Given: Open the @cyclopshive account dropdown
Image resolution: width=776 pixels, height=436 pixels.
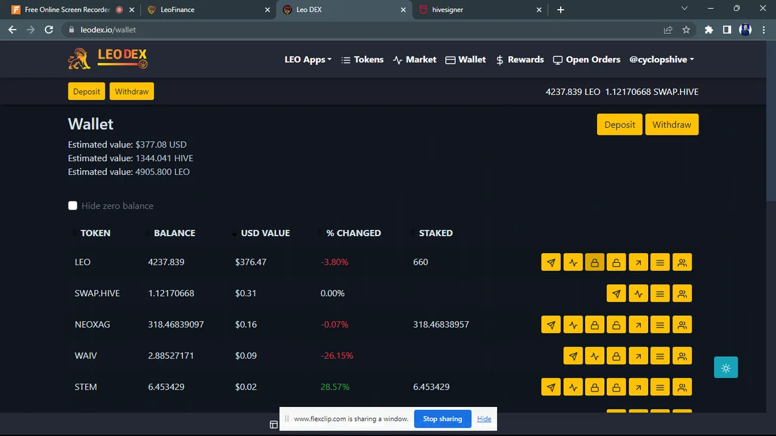Looking at the screenshot, I should [x=661, y=59].
